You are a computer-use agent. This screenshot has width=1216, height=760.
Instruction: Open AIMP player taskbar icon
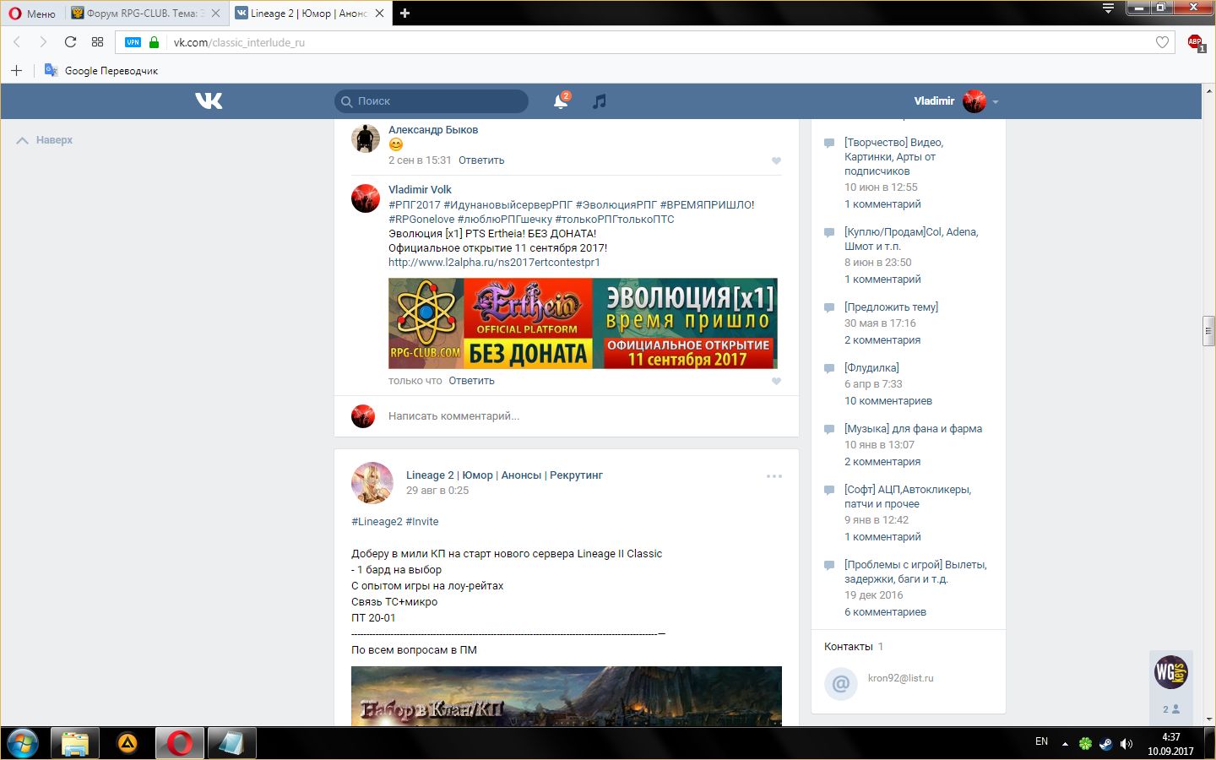128,743
